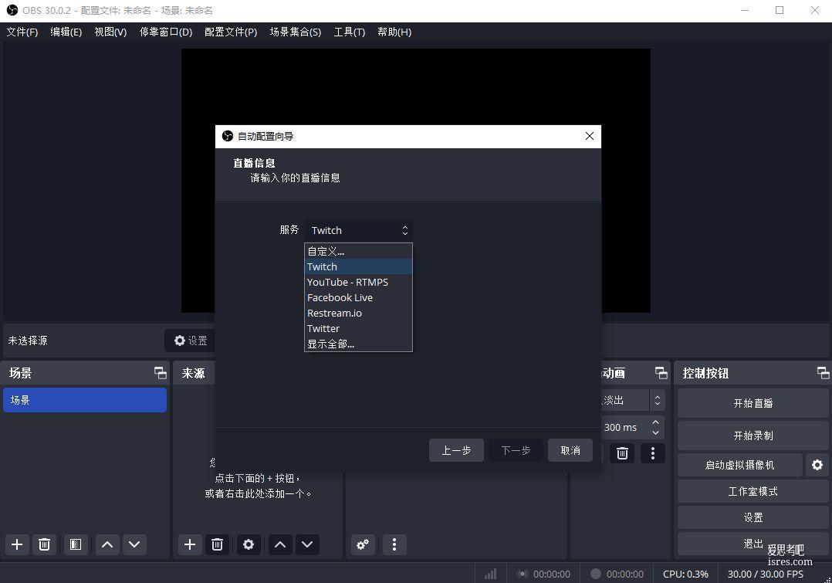Add a new scene with the plus icon in 场景 panel

[x=17, y=544]
